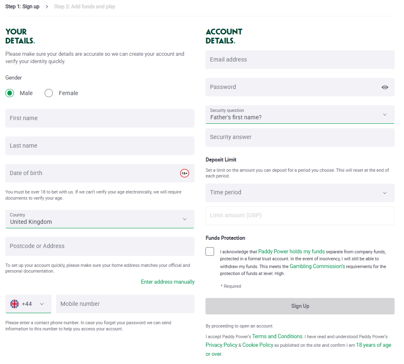Expand the Security question dropdown
The height and width of the screenshot is (364, 404).
[300, 114]
